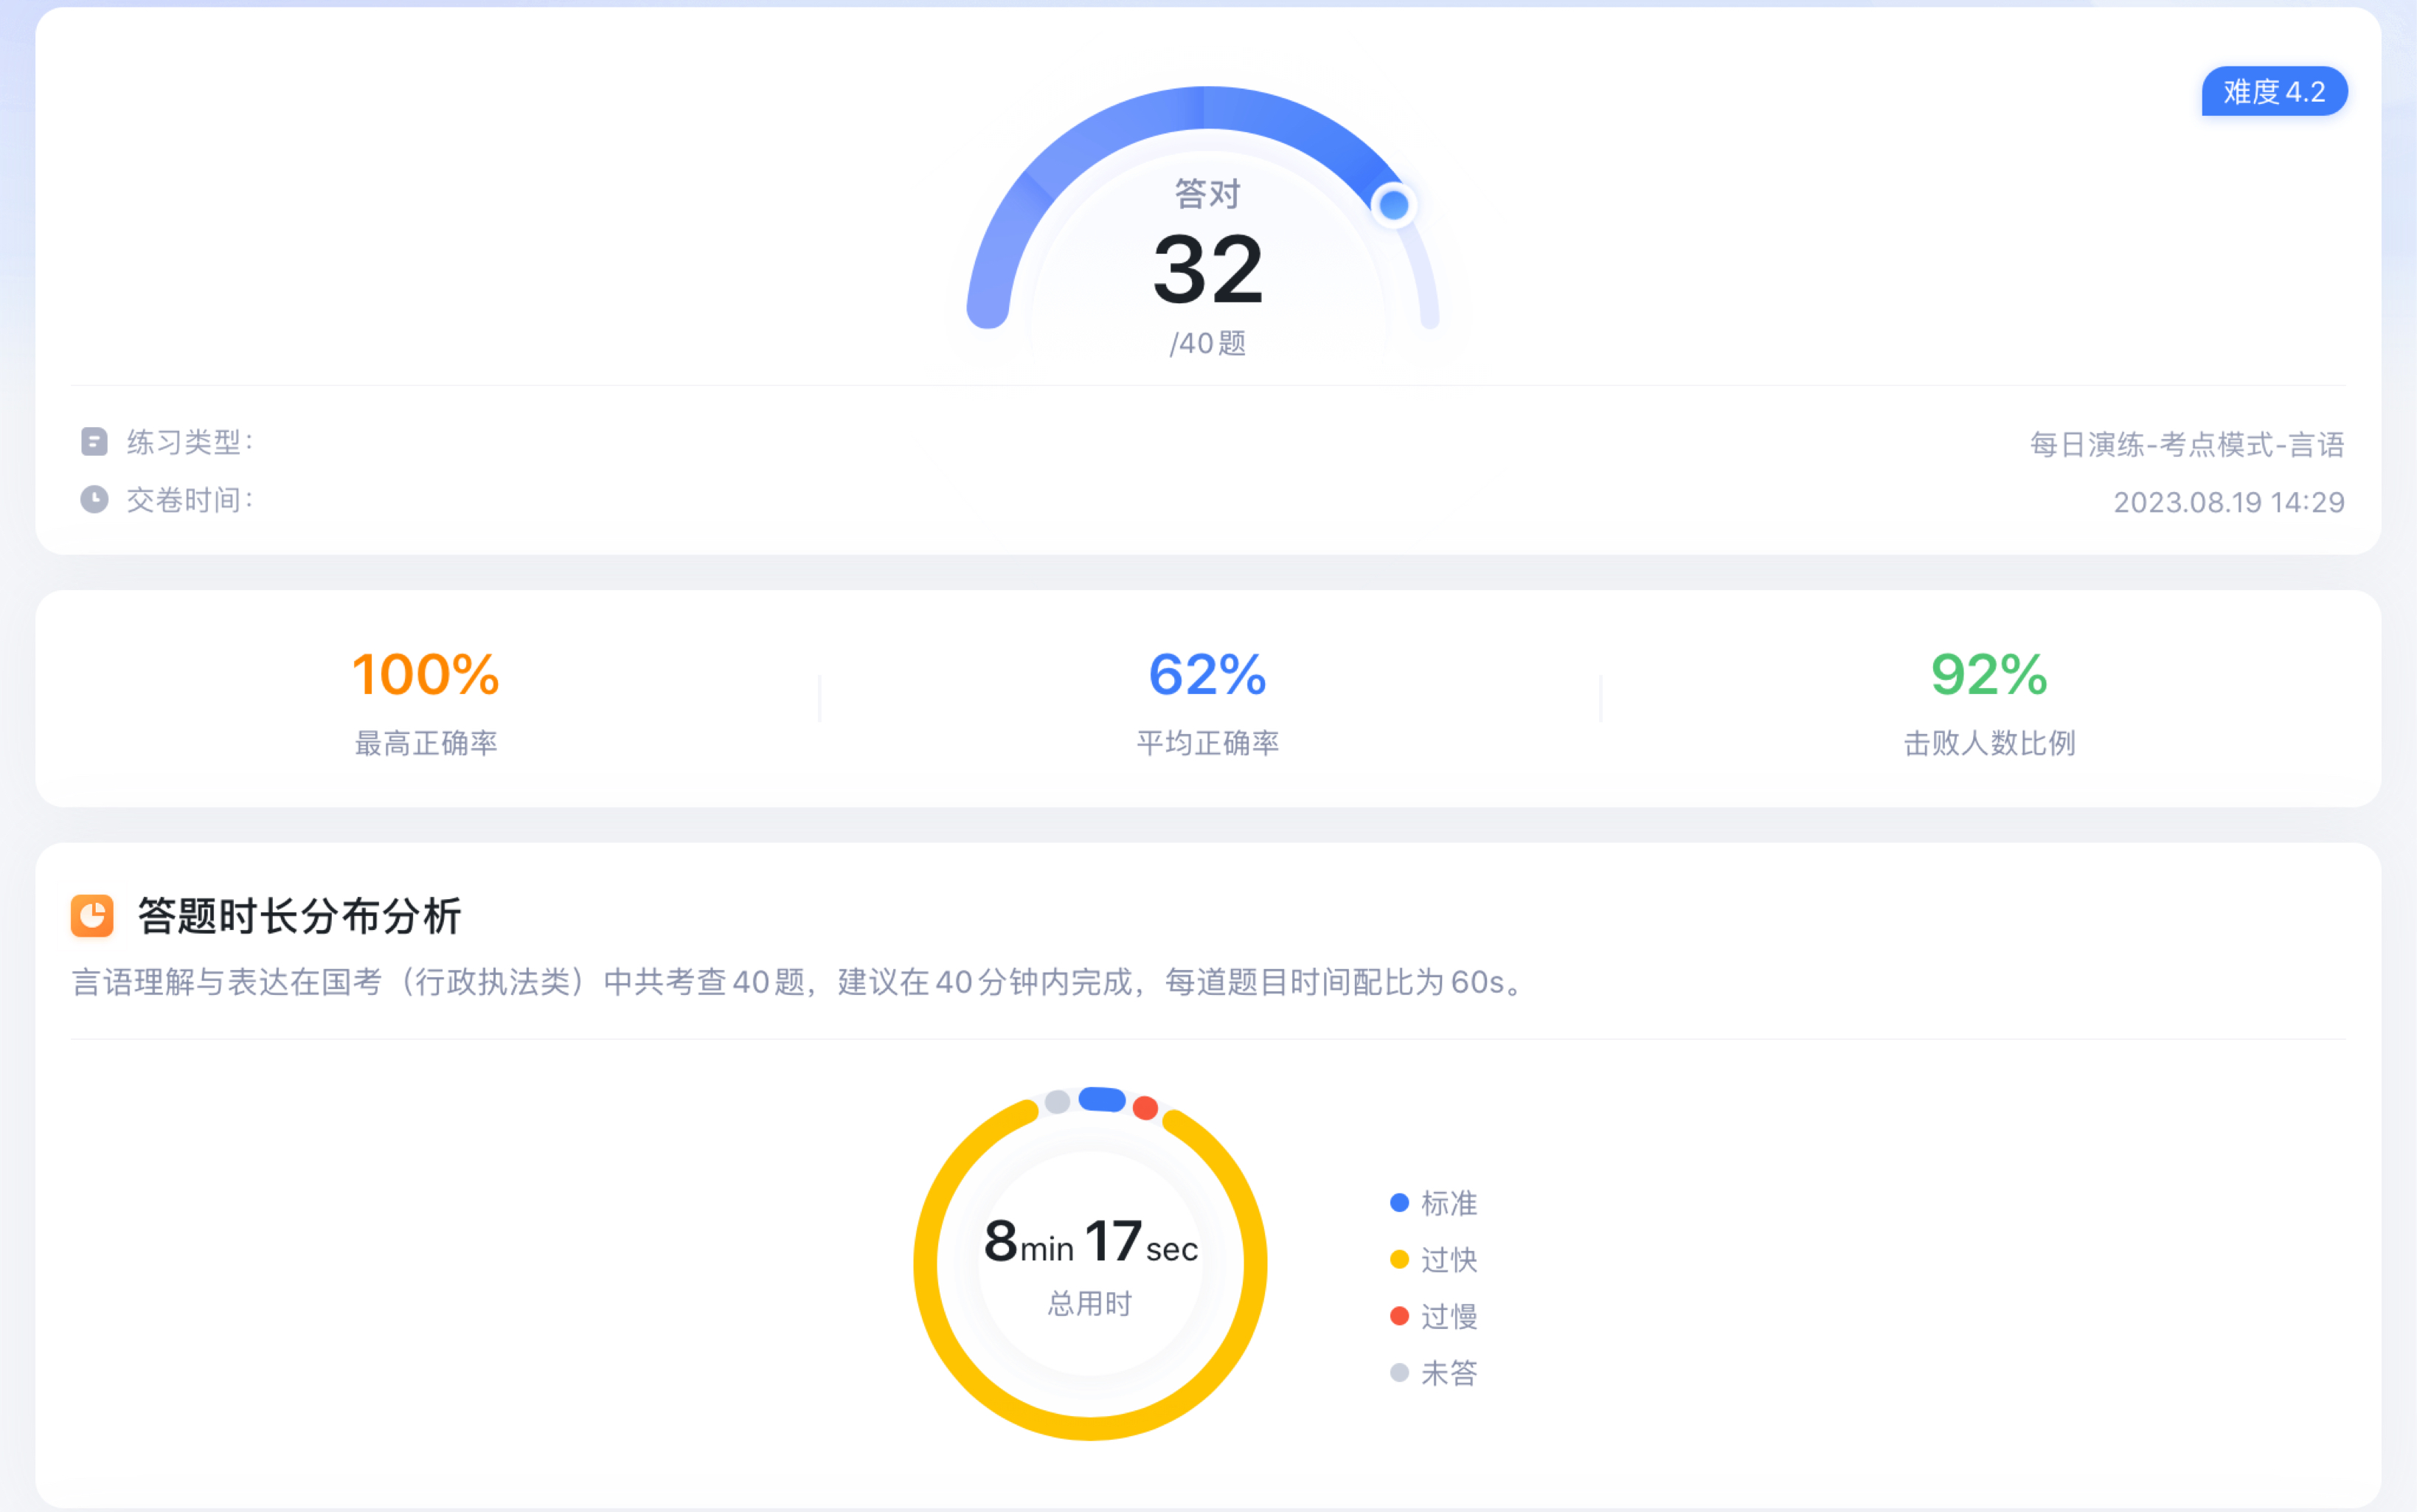The height and width of the screenshot is (1512, 2417).
Task: Select the blue 标准 legend dot
Action: pyautogui.click(x=1399, y=1203)
